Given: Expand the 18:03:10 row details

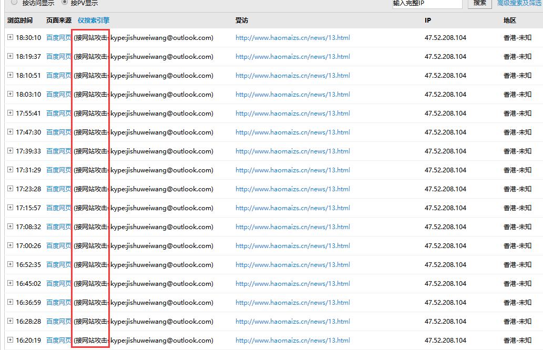Looking at the screenshot, I should tap(10, 94).
